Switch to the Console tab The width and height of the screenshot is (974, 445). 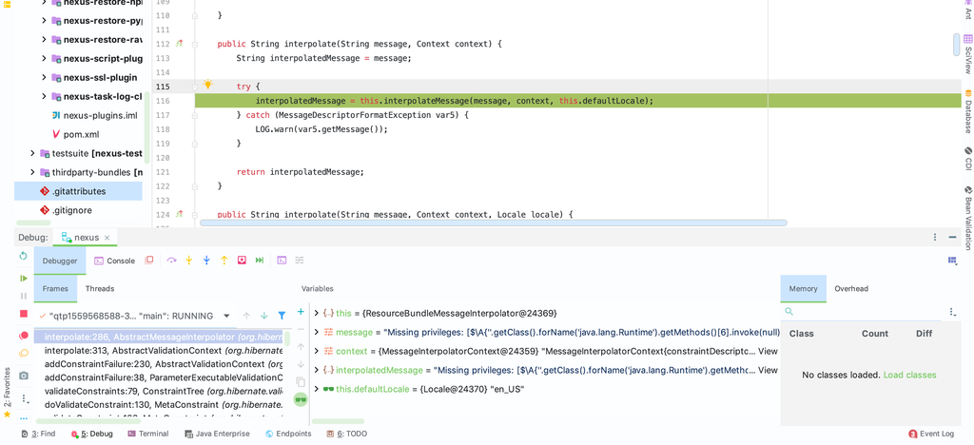pos(114,261)
